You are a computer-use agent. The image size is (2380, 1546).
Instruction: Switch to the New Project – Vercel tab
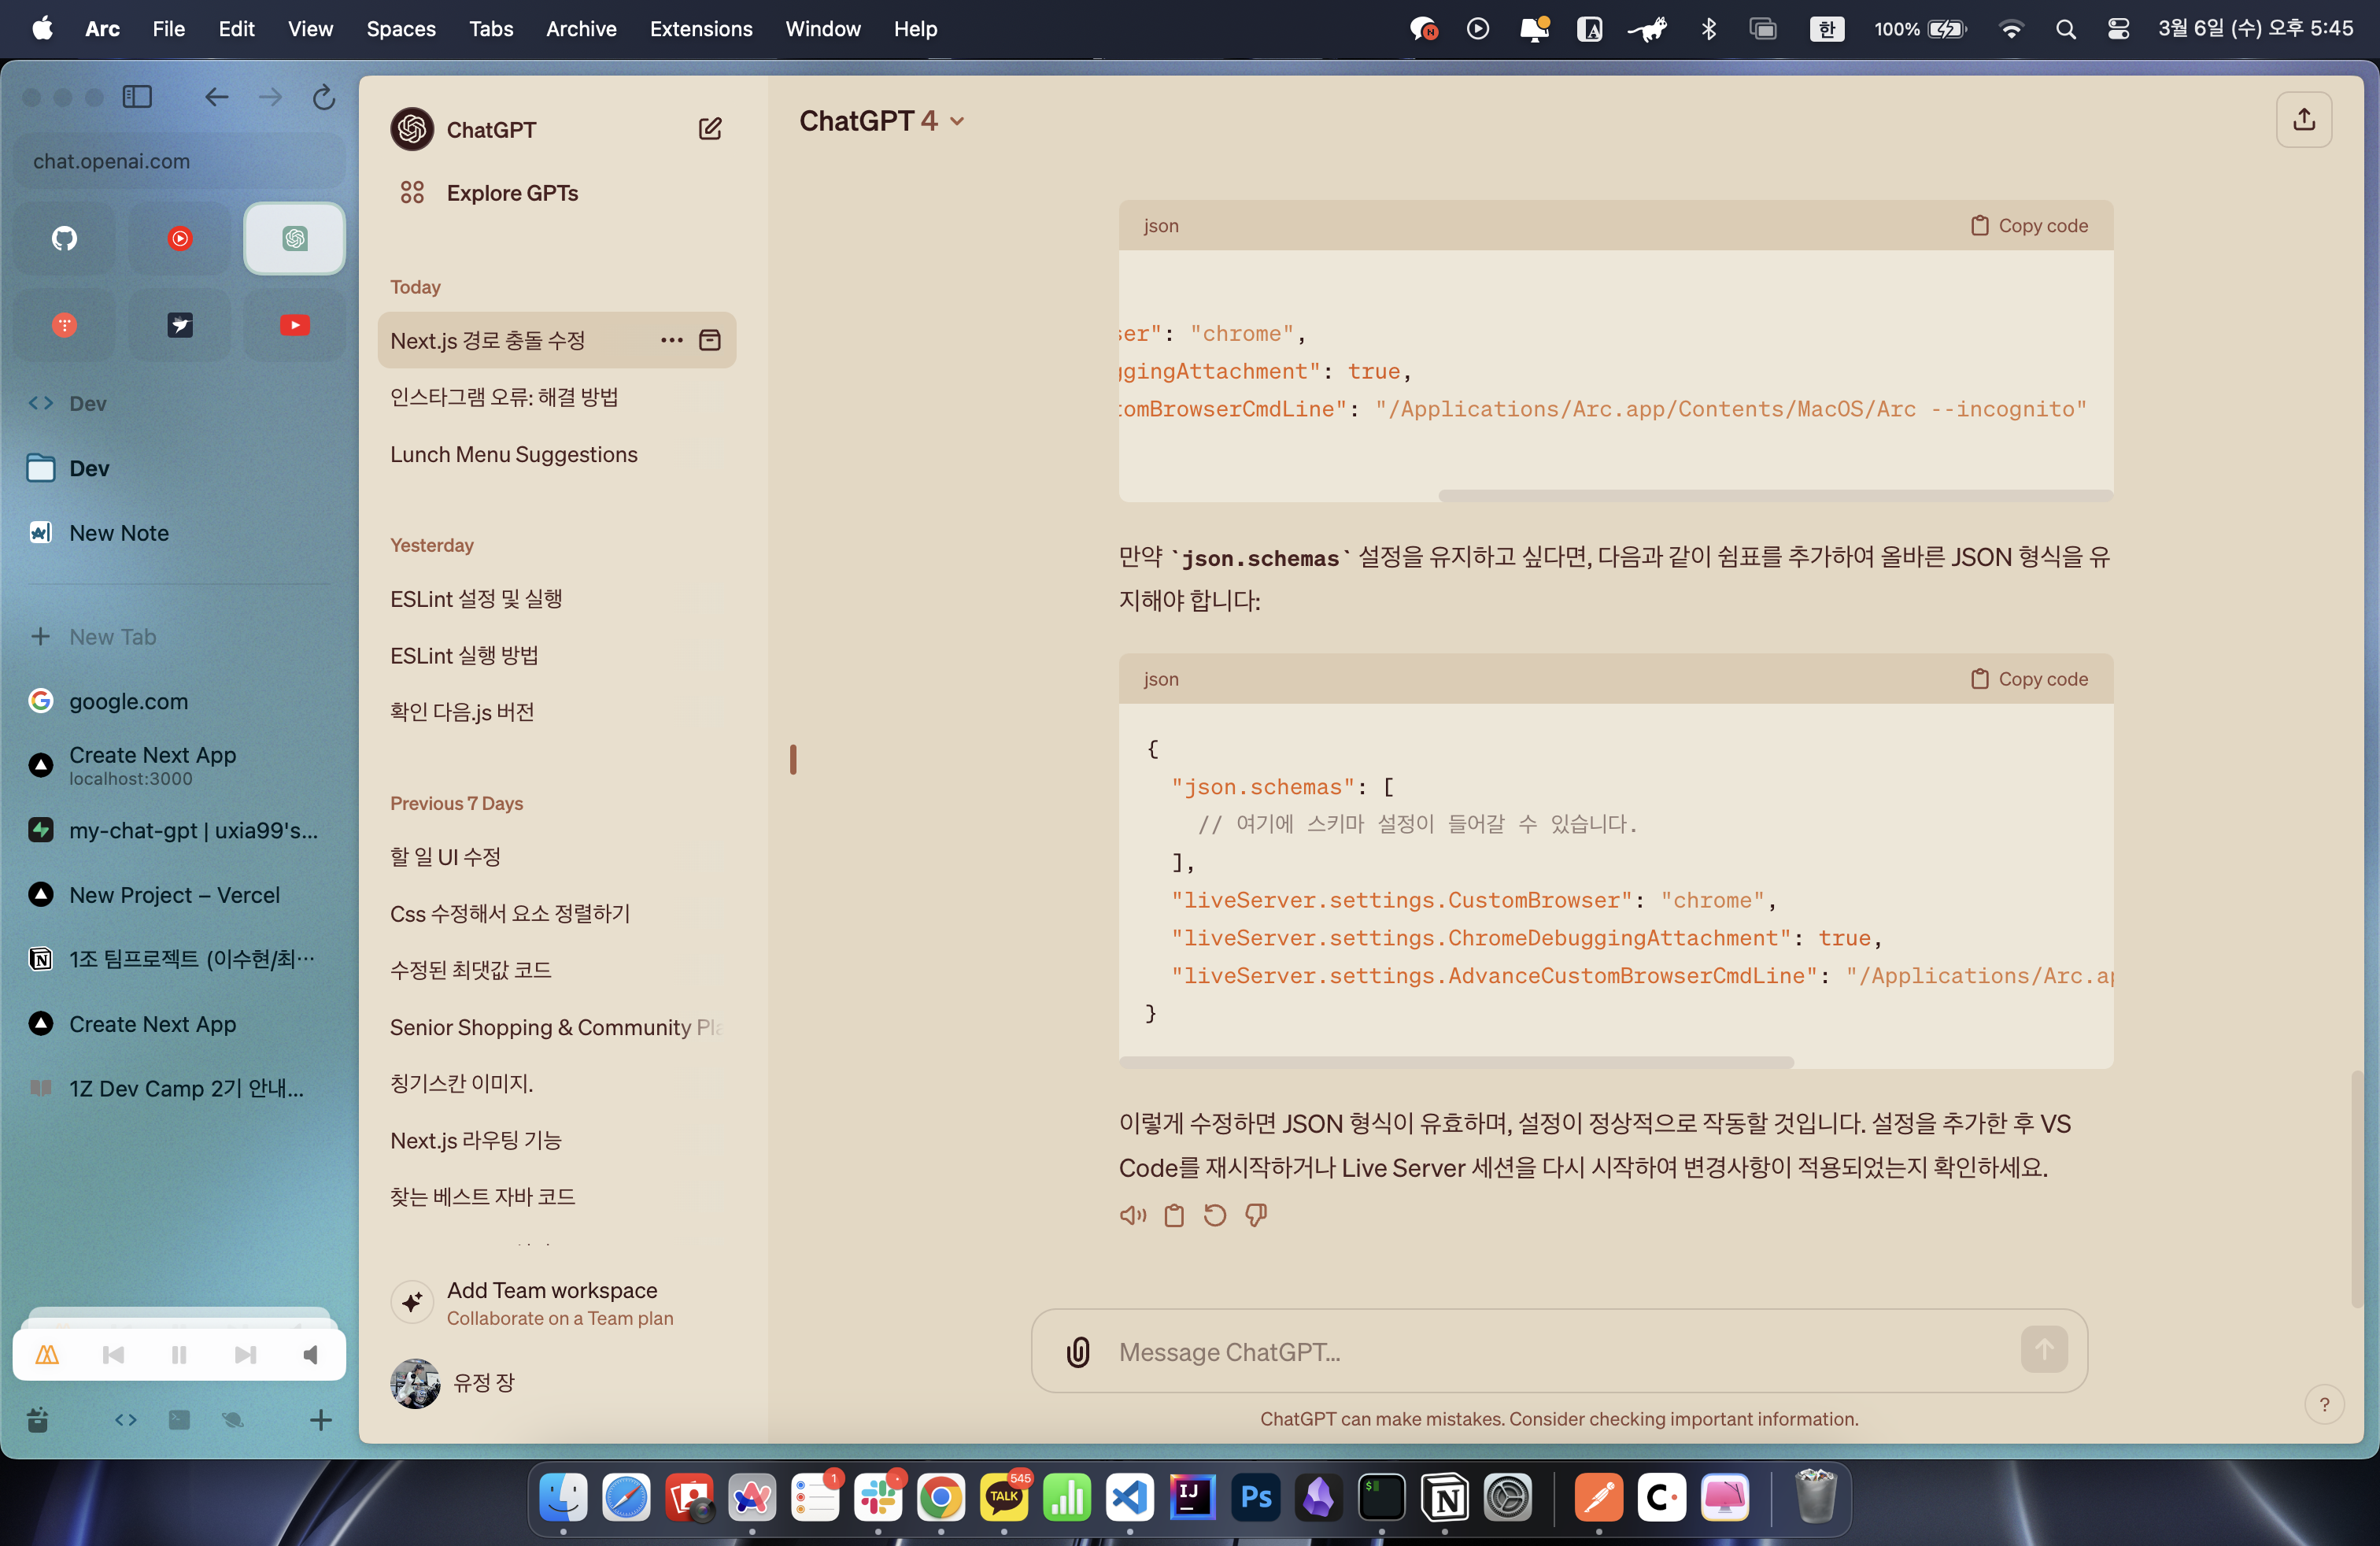(180, 894)
